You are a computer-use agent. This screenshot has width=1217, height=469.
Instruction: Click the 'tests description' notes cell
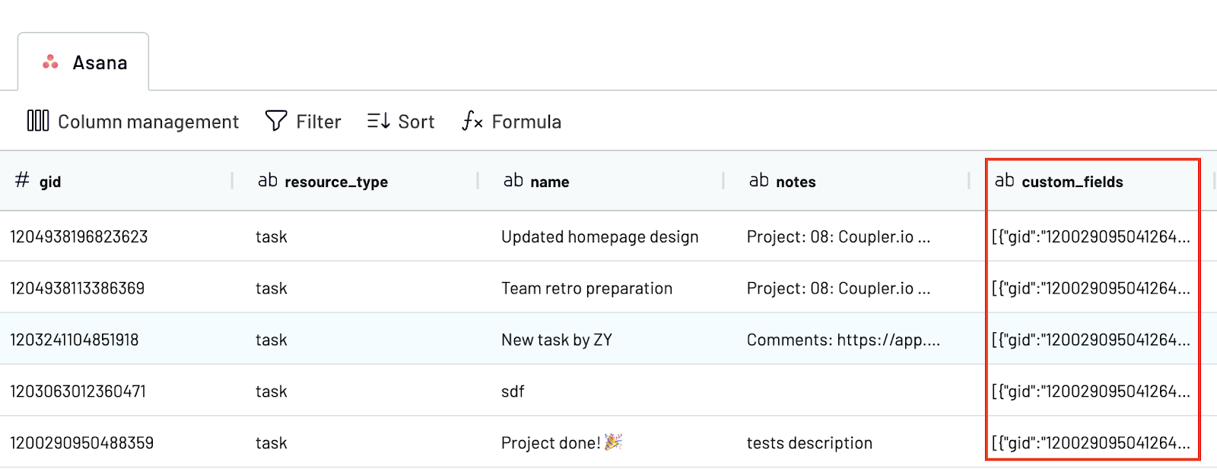coord(809,443)
